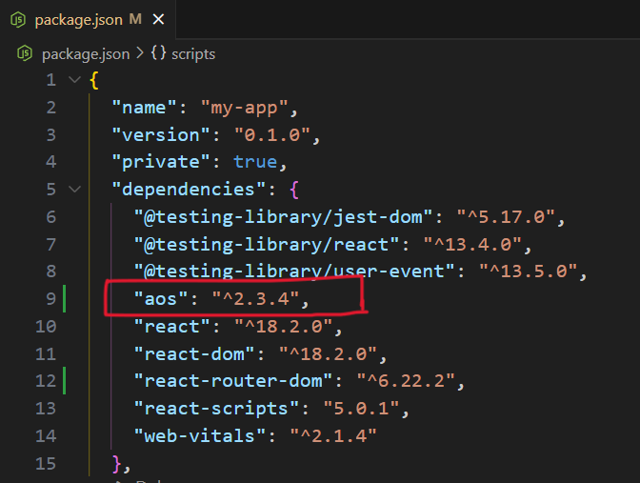
Task: Click the "^6.22.2" version value
Action: 406,381
